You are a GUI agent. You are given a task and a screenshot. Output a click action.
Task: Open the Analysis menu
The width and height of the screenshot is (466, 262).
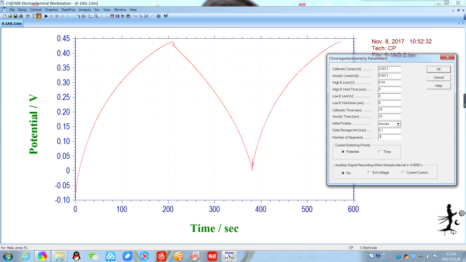(x=84, y=10)
